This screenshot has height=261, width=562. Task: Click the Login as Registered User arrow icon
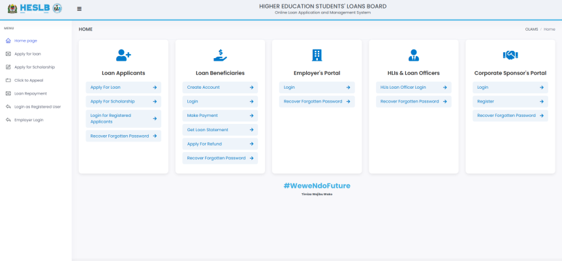8,107
